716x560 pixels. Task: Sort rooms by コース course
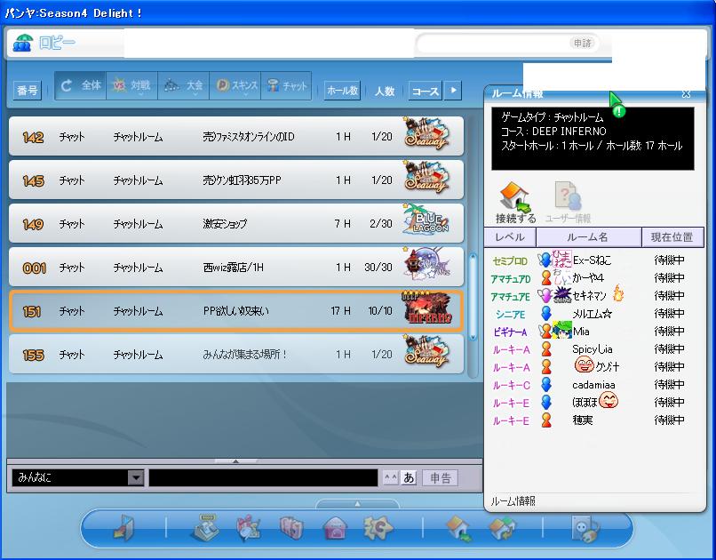(x=426, y=91)
